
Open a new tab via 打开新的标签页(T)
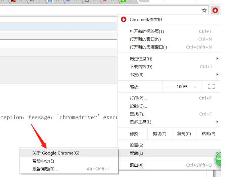click(x=169, y=31)
